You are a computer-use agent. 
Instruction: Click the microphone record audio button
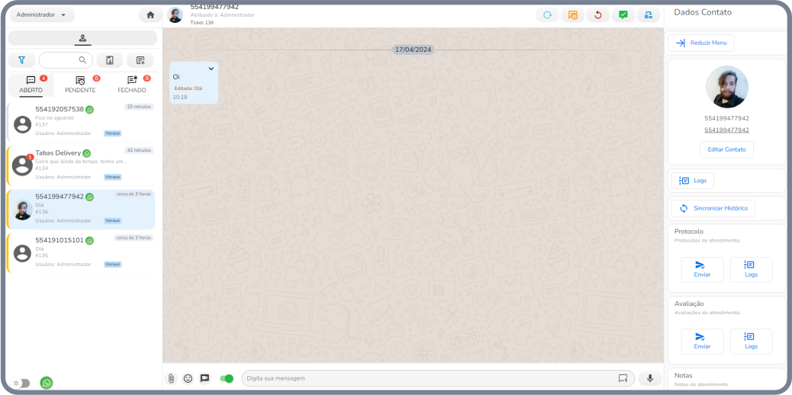coord(650,378)
